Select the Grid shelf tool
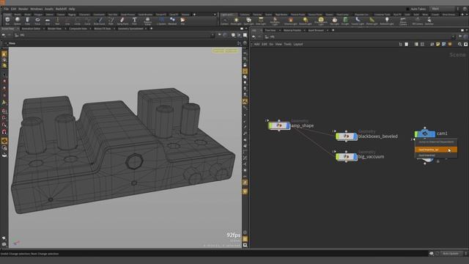Screen dimensions: 469x264 [x=48, y=21]
